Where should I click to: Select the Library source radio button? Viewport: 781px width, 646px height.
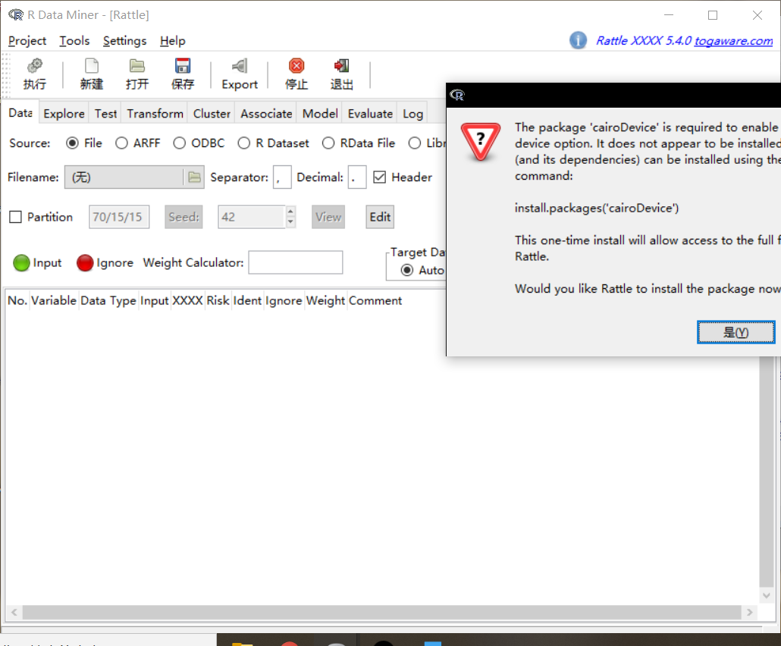pyautogui.click(x=415, y=143)
